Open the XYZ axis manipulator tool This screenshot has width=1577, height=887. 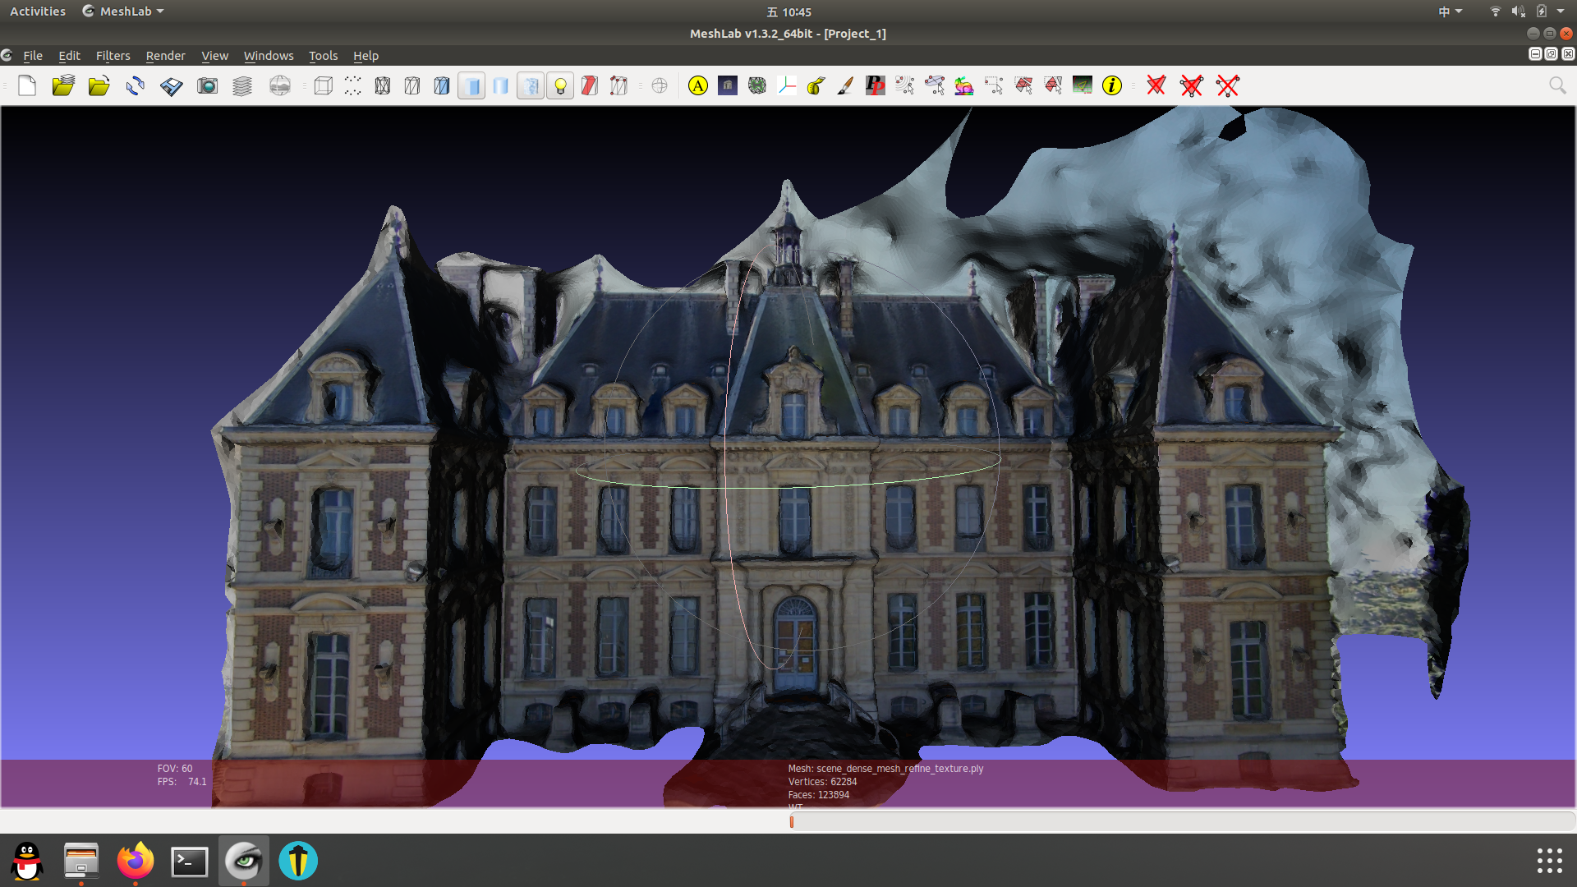coord(787,85)
